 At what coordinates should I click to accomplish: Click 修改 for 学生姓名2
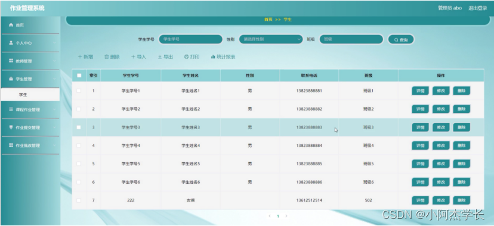point(441,109)
